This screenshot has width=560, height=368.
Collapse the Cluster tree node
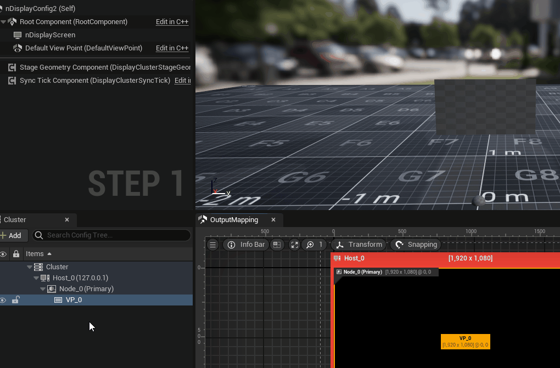30,267
